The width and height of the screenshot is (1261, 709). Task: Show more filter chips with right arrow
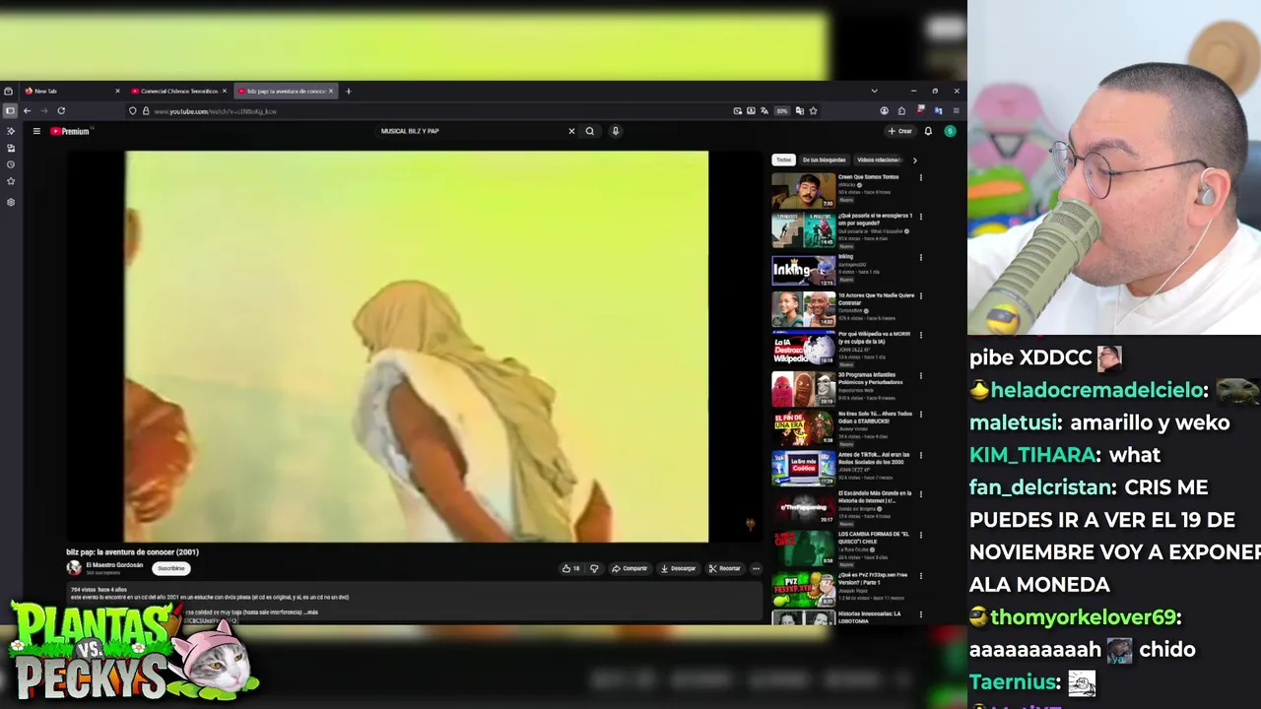[x=914, y=160]
